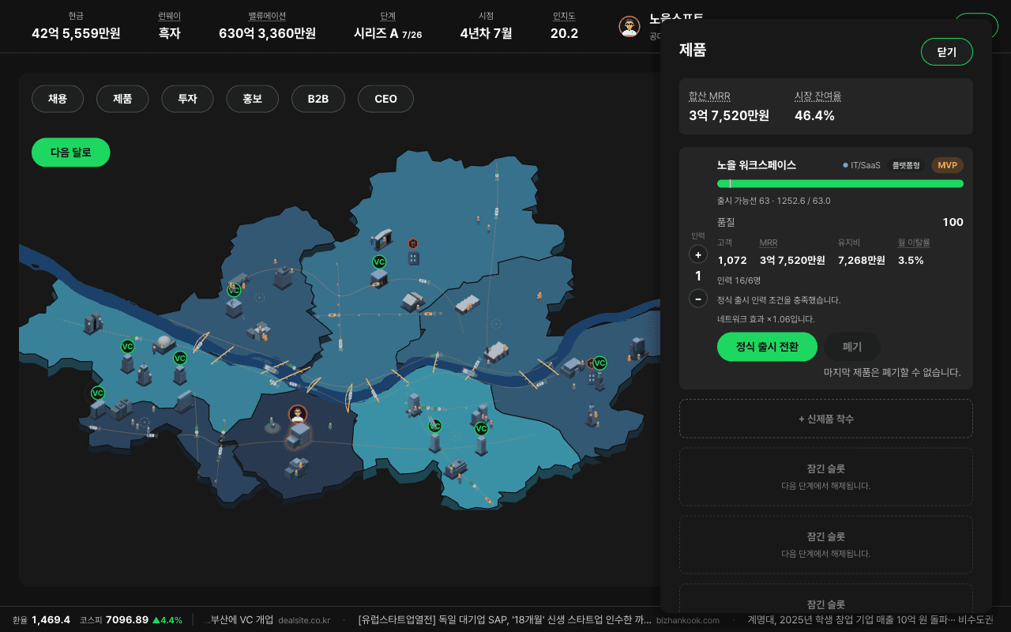Start a new product via + 신제품 착수
Screen dimensions: 1011x632
pyautogui.click(x=826, y=419)
